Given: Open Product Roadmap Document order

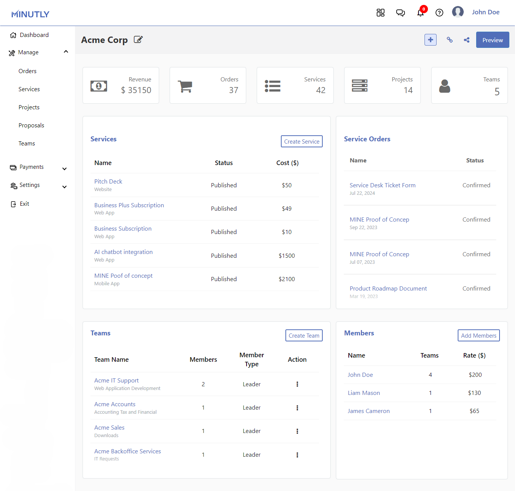Looking at the screenshot, I should (x=388, y=289).
